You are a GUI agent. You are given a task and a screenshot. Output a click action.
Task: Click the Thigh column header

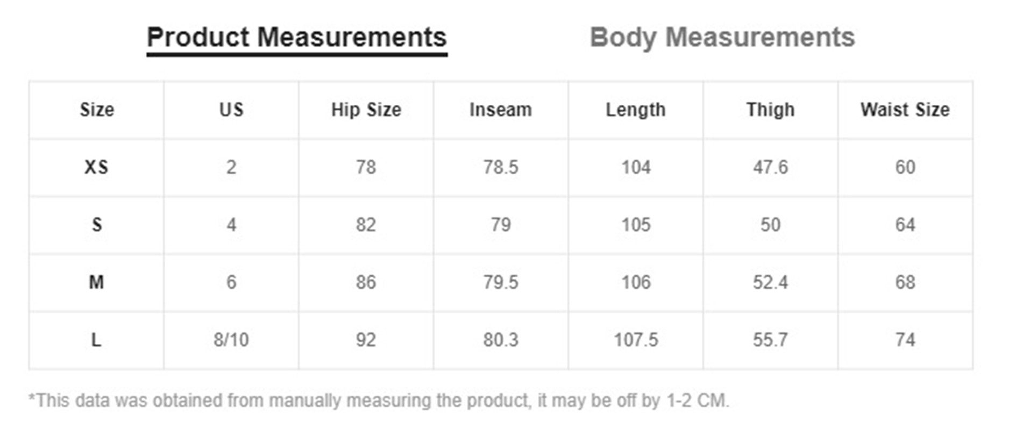(770, 110)
